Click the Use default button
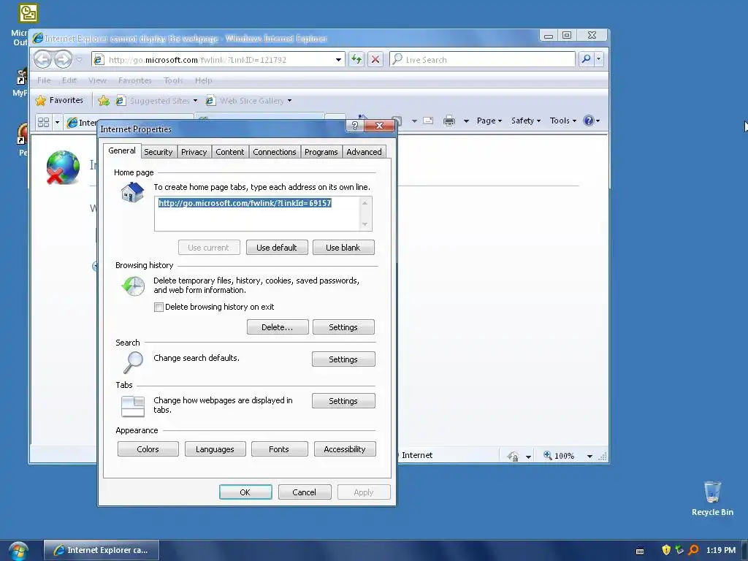 277,248
